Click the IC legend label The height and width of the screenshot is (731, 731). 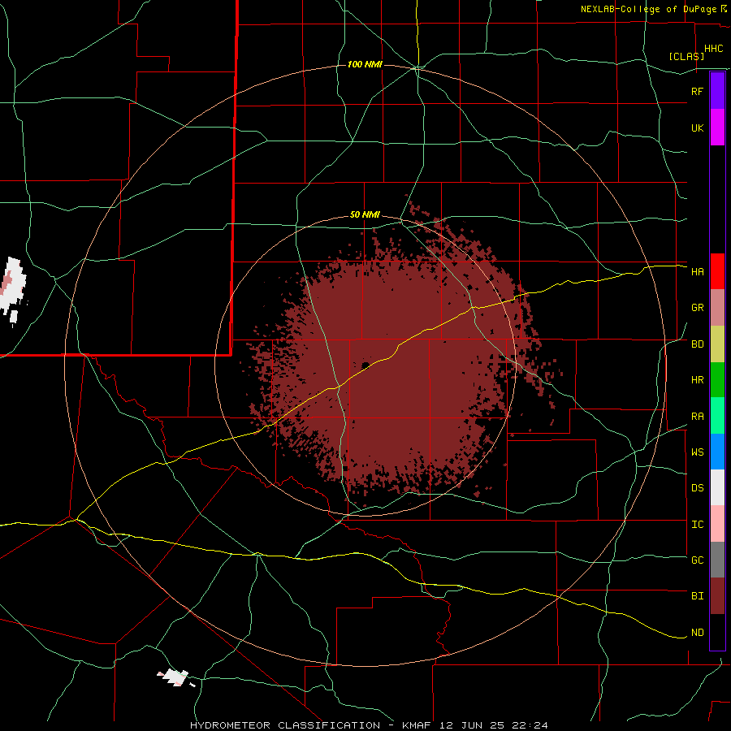click(x=697, y=525)
